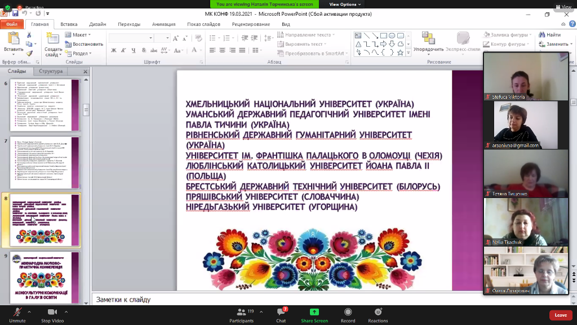Switch to the Анимация ribbon tab
The height and width of the screenshot is (325, 577).
point(164,24)
